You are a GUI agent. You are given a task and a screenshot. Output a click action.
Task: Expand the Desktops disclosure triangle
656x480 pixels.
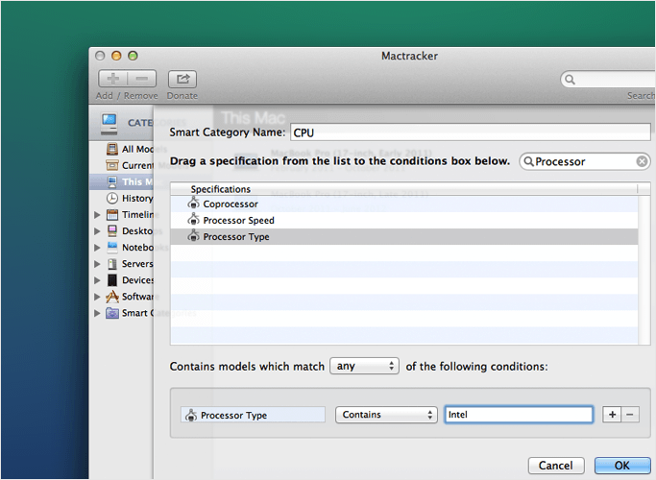coord(97,231)
